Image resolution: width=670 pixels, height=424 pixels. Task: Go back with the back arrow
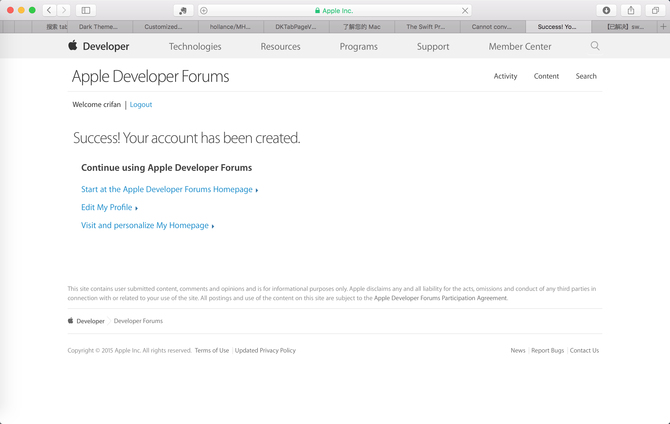[x=49, y=11]
